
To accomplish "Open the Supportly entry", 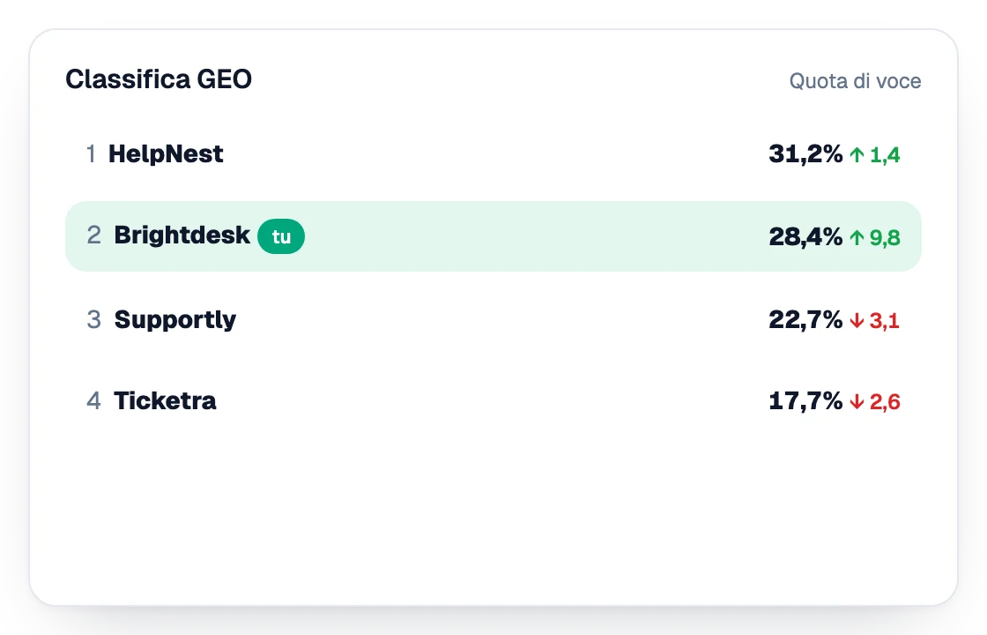I will 175,320.
